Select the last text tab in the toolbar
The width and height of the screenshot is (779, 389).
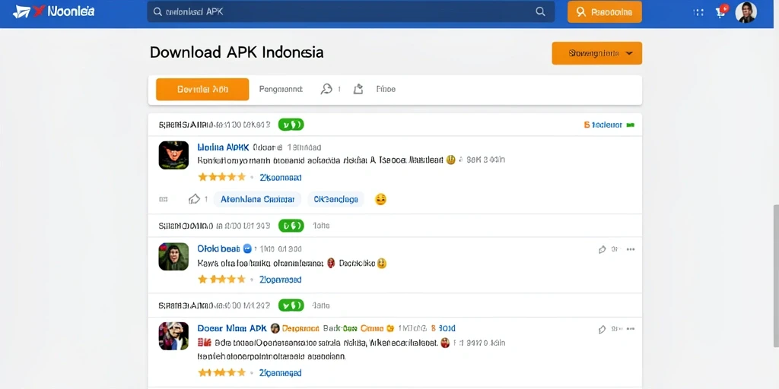(386, 90)
